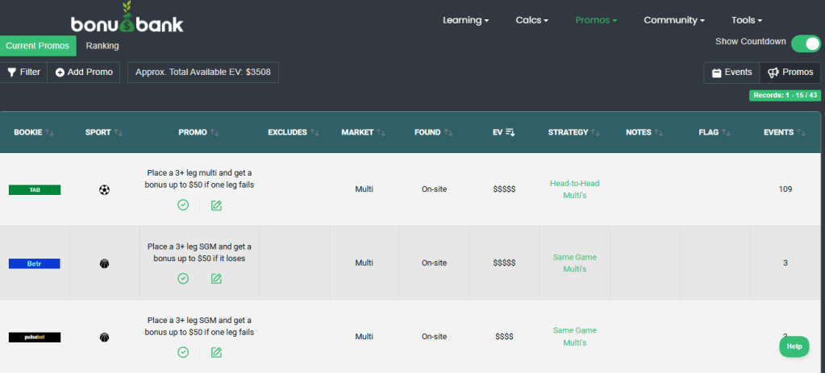The width and height of the screenshot is (825, 373).
Task: Select the Current Promos tab
Action: tap(38, 46)
